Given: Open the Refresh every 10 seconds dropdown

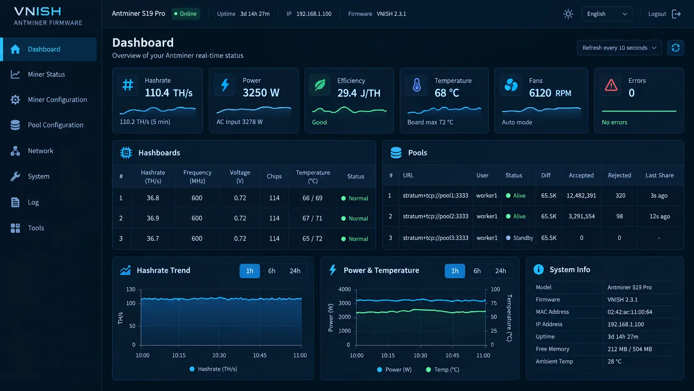Looking at the screenshot, I should 619,48.
